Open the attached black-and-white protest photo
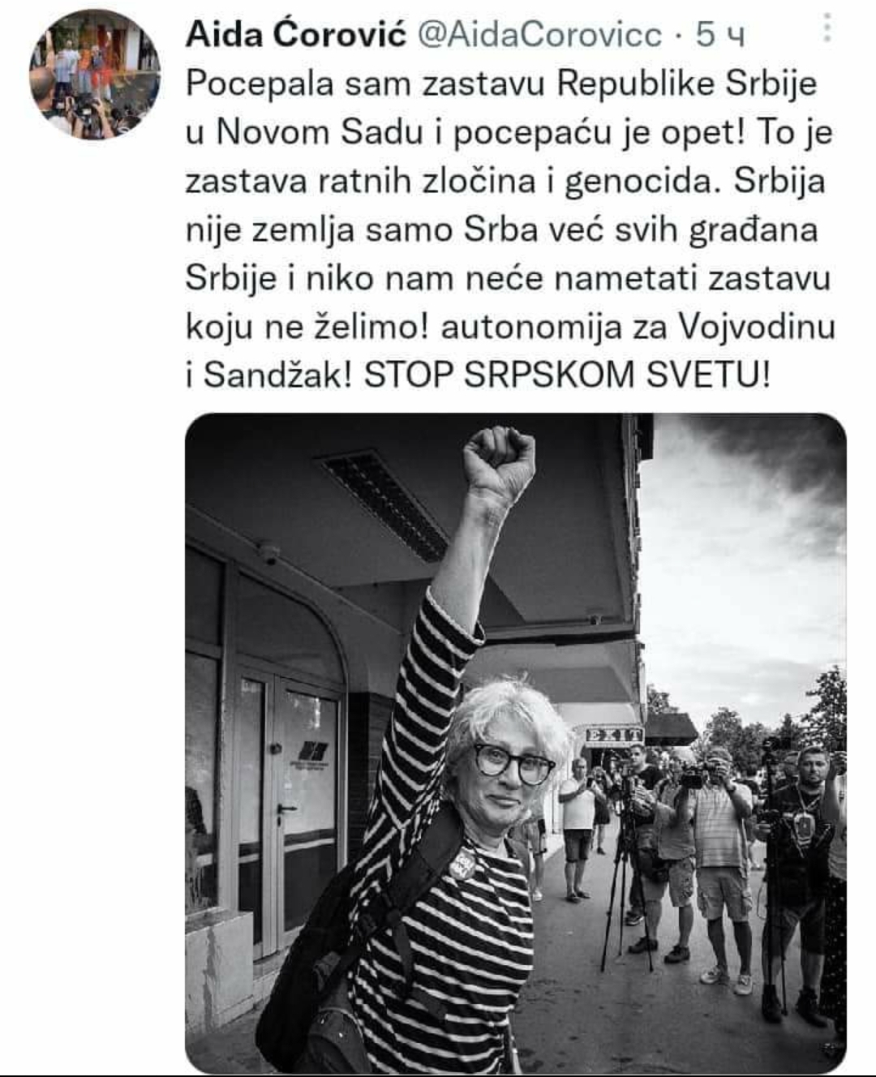Image resolution: width=876 pixels, height=1077 pixels. tap(516, 743)
